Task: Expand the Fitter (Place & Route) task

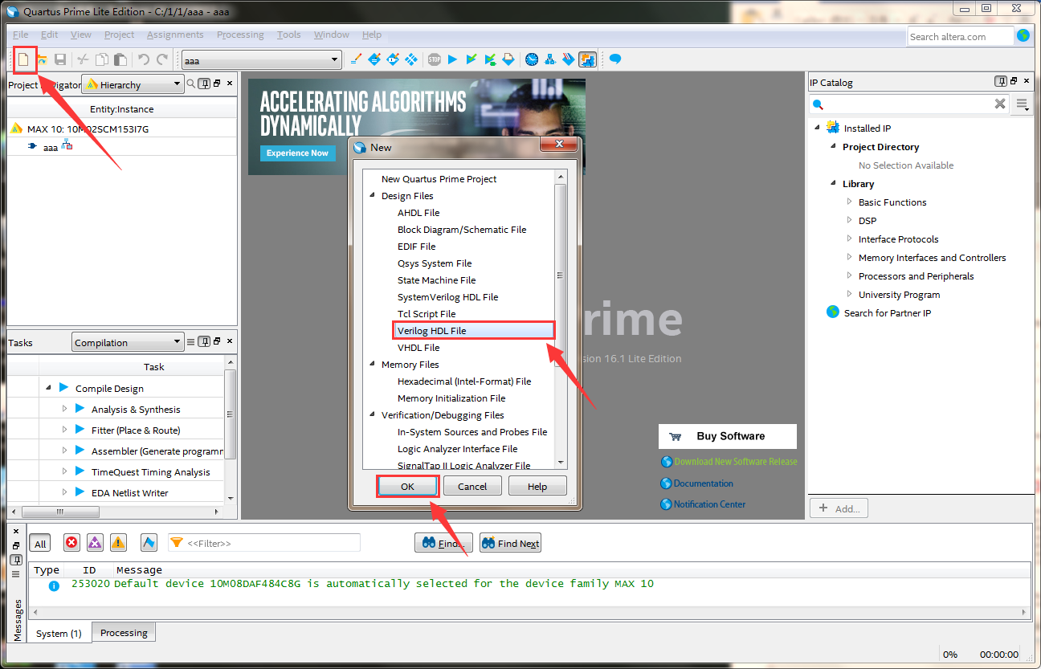Action: 65,430
